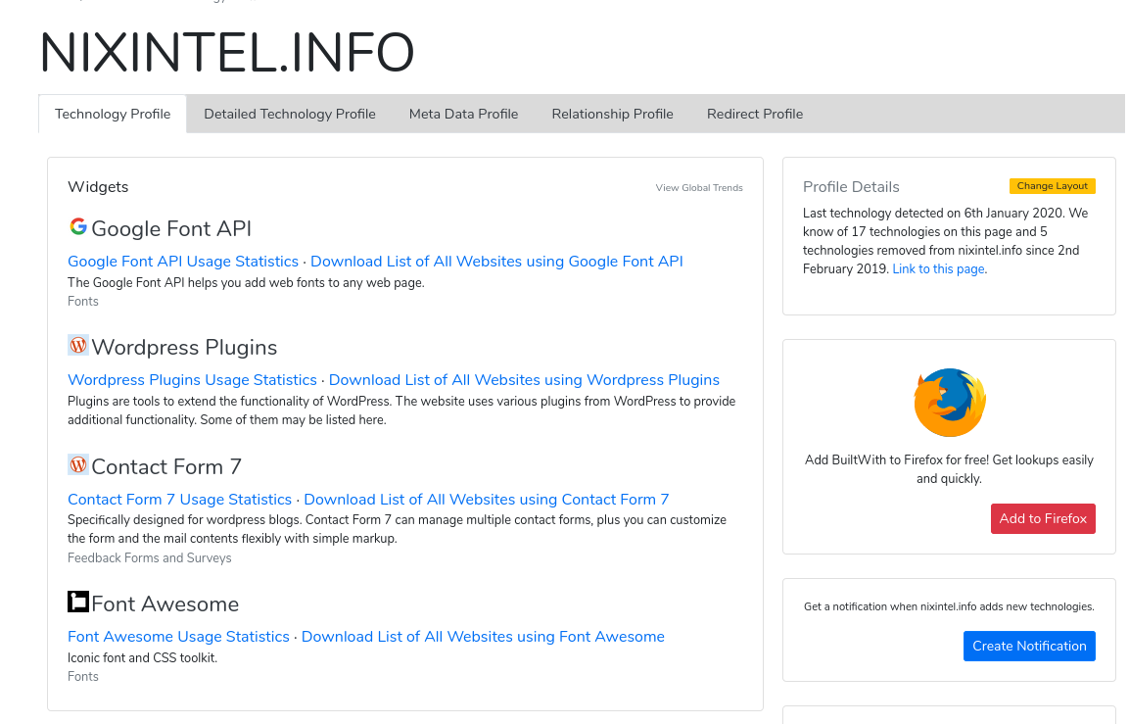The image size is (1129, 724).
Task: Click the flag icon beside Font Awesome
Action: point(77,602)
